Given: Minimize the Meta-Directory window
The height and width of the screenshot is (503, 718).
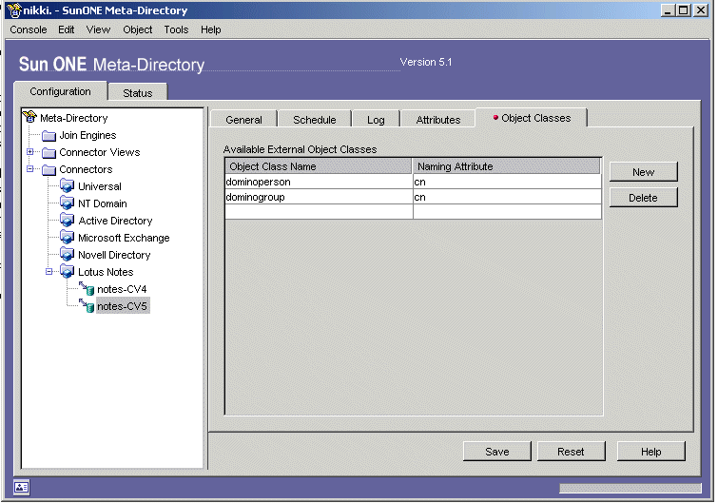Looking at the screenshot, I should (669, 10).
